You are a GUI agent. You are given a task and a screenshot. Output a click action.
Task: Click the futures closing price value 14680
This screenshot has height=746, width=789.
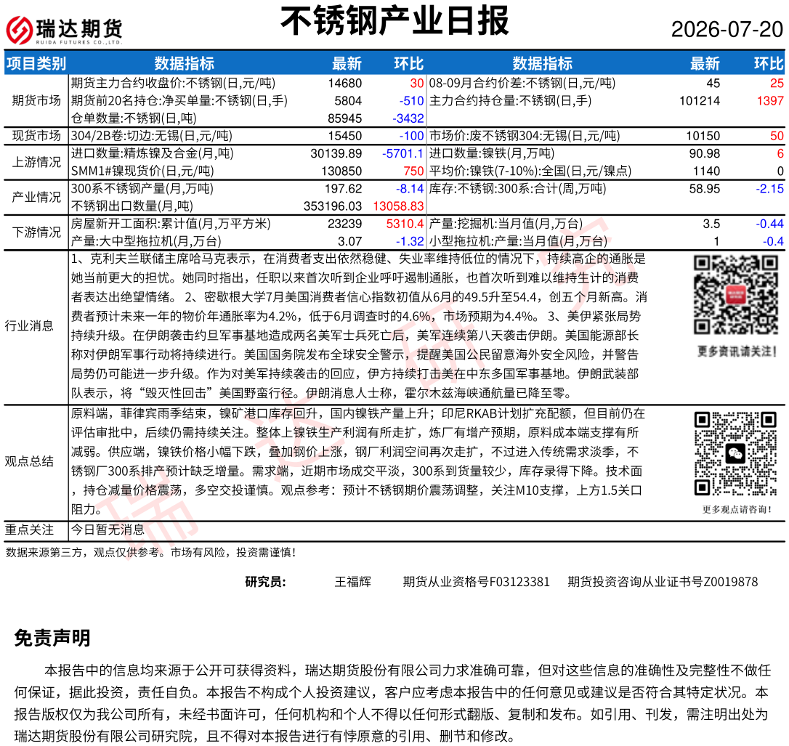(344, 84)
